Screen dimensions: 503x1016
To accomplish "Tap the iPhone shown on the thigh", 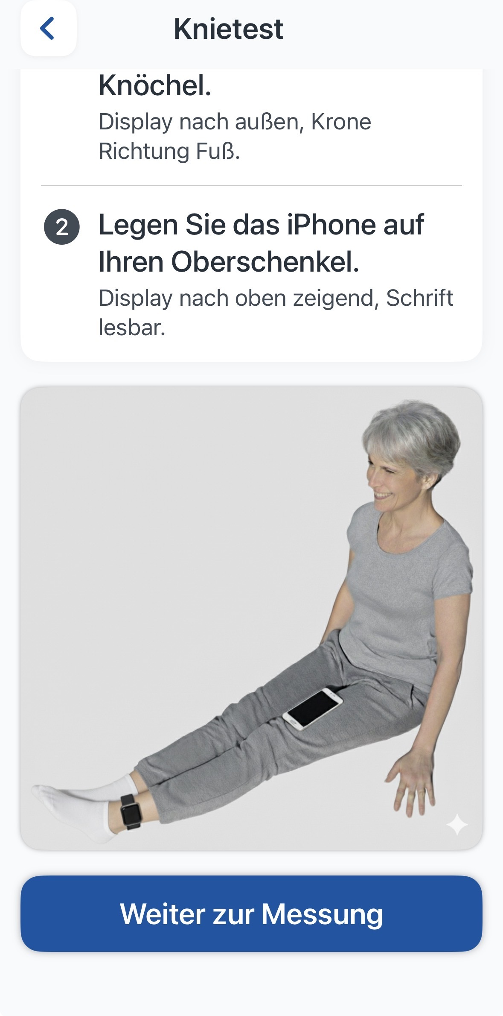I will click(313, 708).
